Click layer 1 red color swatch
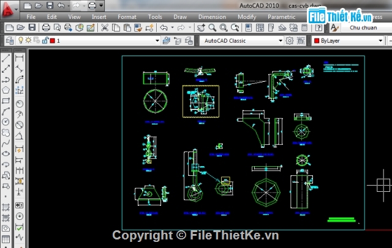 [x=52, y=40]
